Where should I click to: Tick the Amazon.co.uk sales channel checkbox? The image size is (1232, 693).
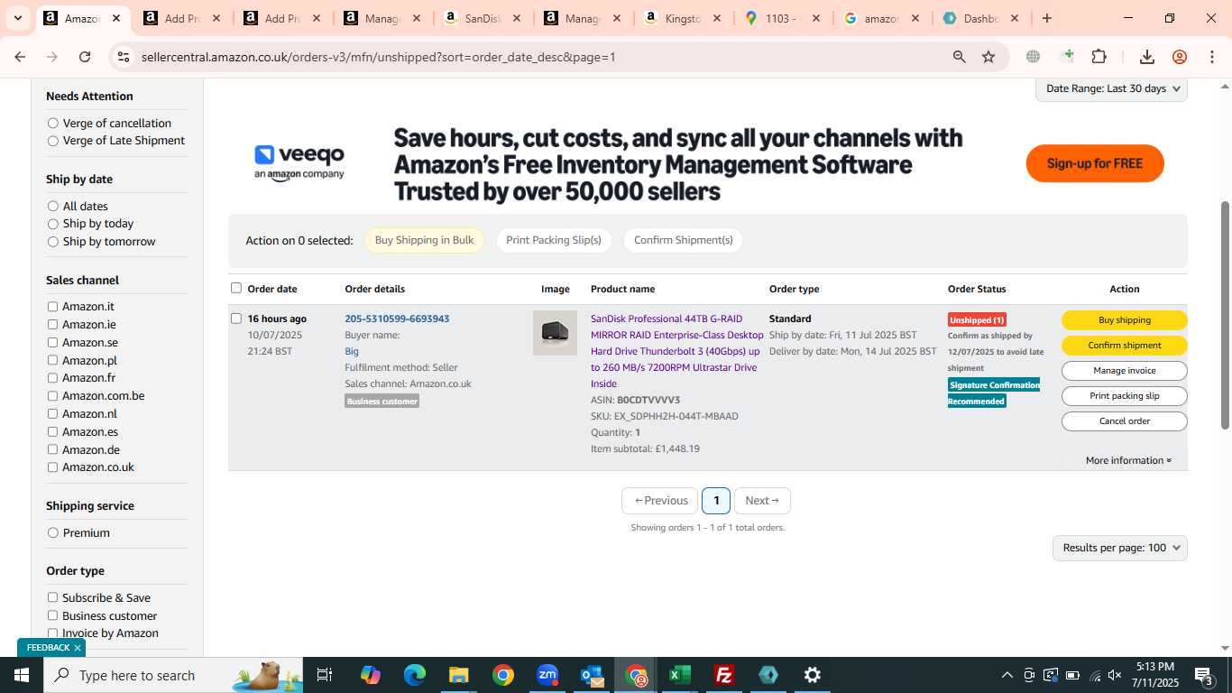pos(52,467)
